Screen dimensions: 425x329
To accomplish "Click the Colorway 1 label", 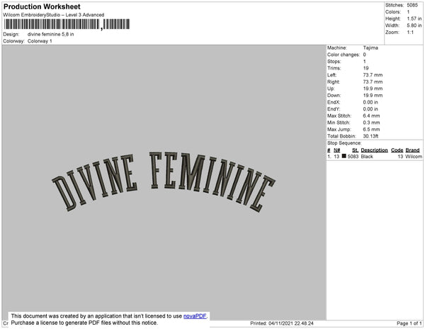I will pos(40,41).
